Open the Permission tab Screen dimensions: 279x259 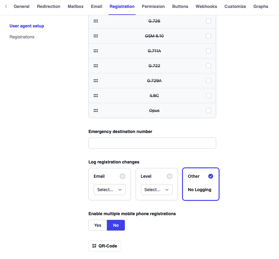[x=153, y=6]
